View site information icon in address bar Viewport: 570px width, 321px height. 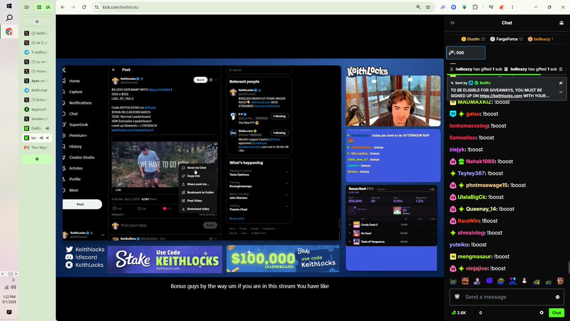[96, 7]
